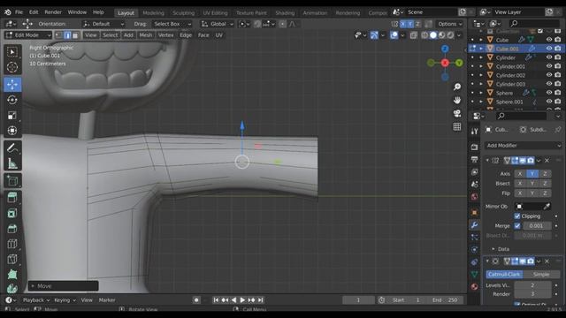Select the Poly Build tool
This screenshot has height=318, width=566.
(x=12, y=275)
